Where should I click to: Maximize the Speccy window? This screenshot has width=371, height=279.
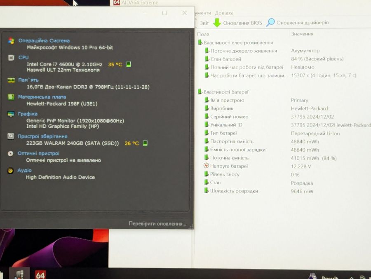pyautogui.click(x=164, y=13)
